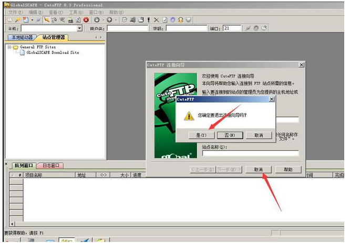Confirm exit by clicking 是(Y)
The image size is (350, 244).
[x=201, y=135]
